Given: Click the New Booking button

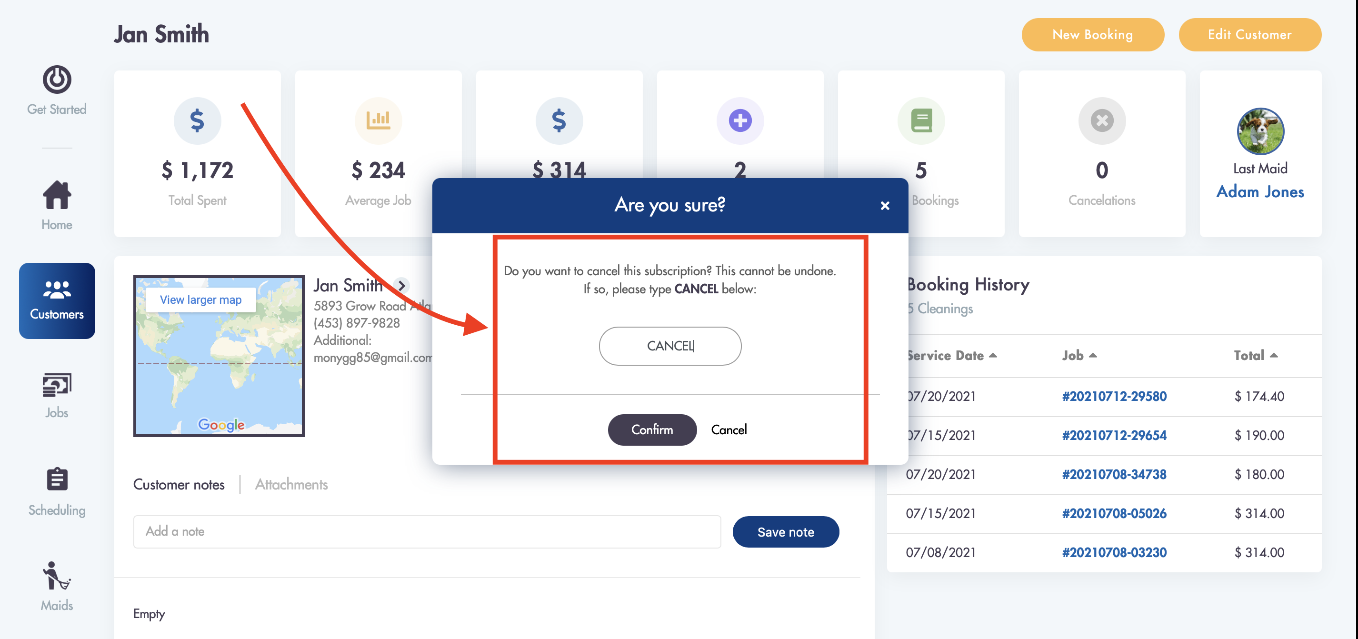Looking at the screenshot, I should (x=1093, y=35).
